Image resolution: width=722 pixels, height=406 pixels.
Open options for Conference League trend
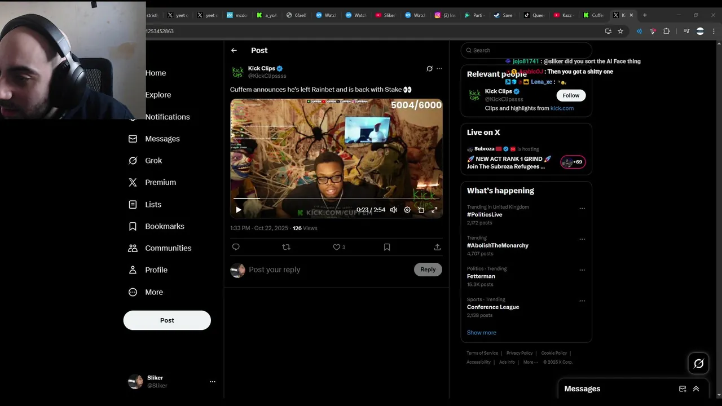click(x=582, y=301)
